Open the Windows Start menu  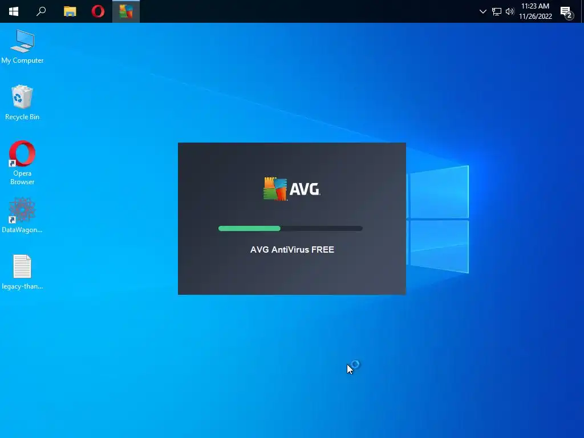coord(14,11)
